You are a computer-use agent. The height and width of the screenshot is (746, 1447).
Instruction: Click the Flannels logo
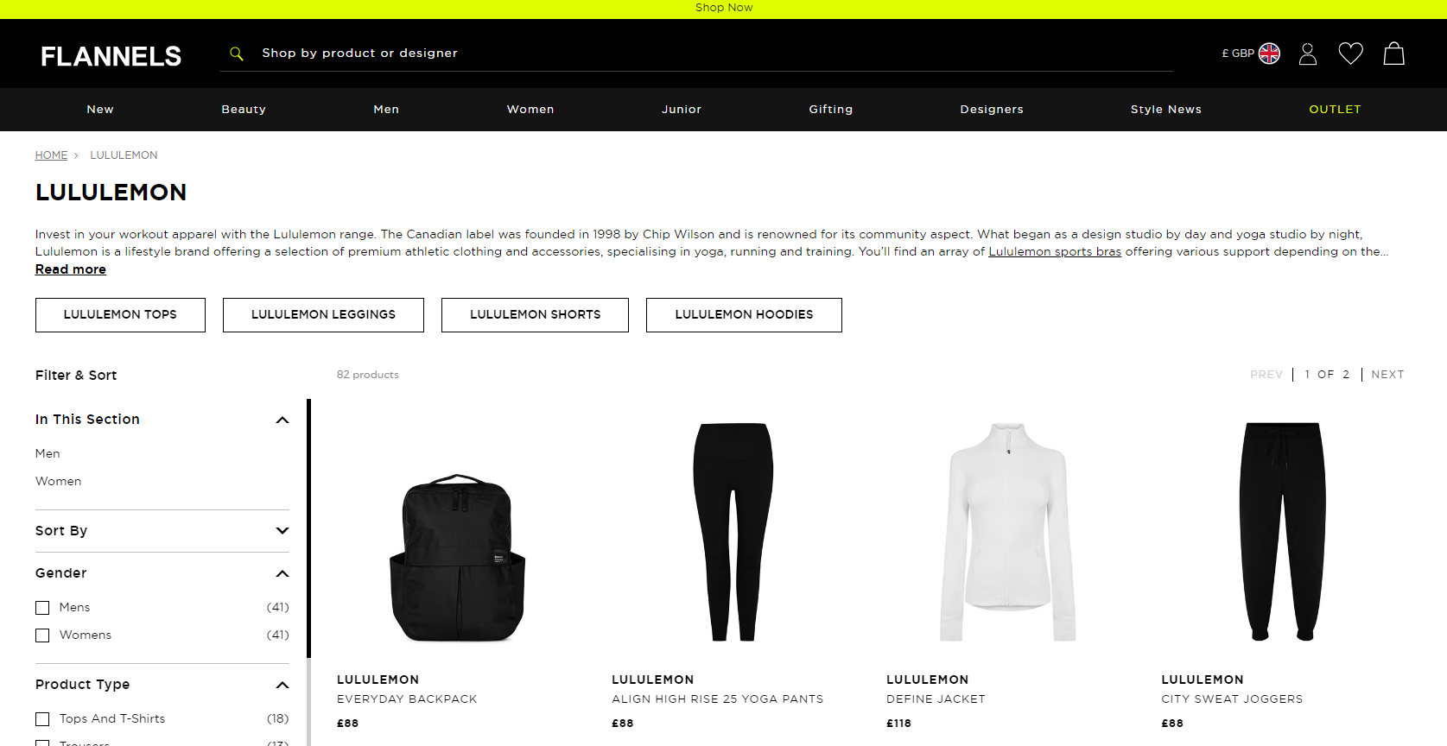[111, 57]
